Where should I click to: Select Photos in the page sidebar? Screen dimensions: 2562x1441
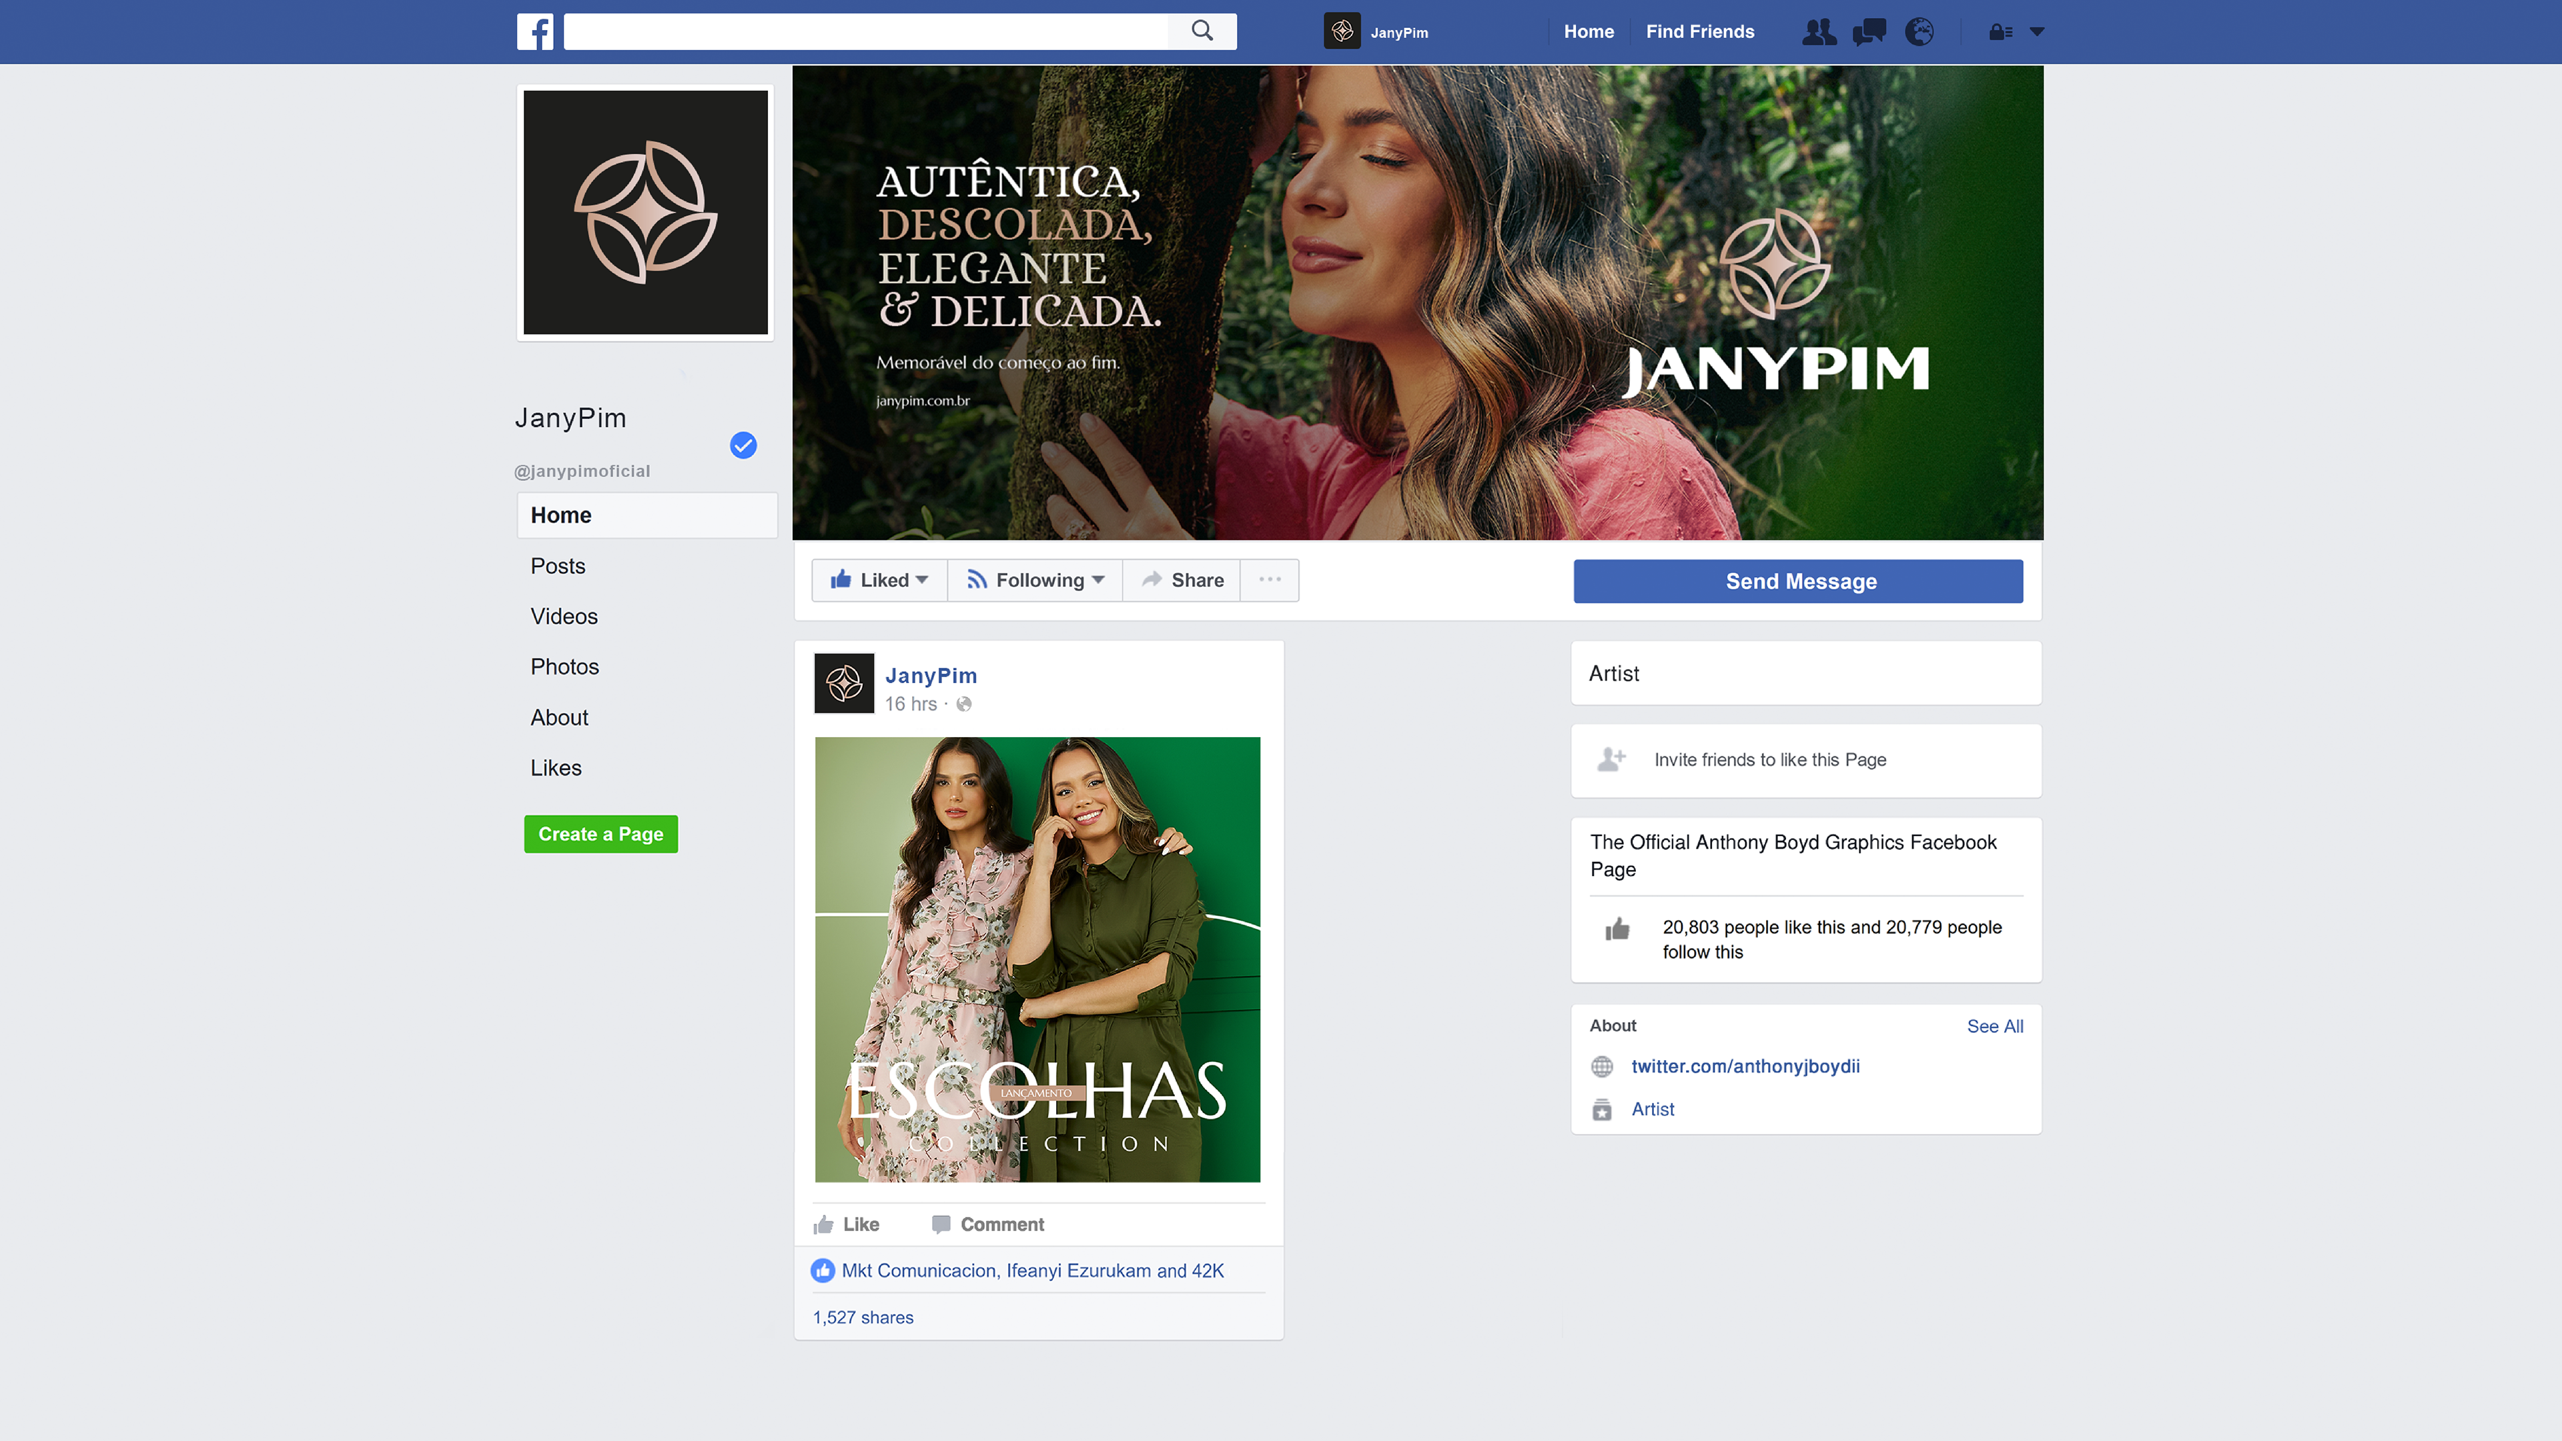point(564,666)
